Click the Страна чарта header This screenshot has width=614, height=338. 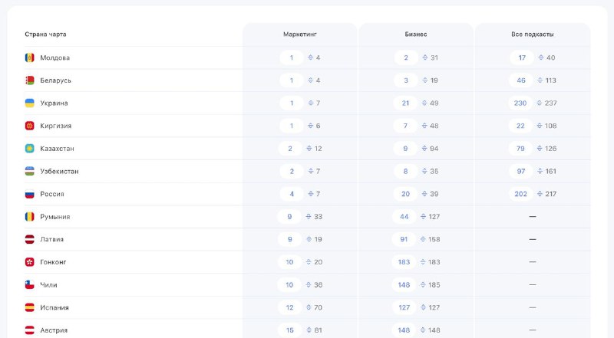45,34
